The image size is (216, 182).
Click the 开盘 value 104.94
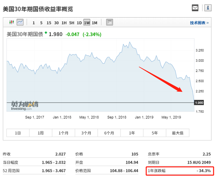coord(132,162)
